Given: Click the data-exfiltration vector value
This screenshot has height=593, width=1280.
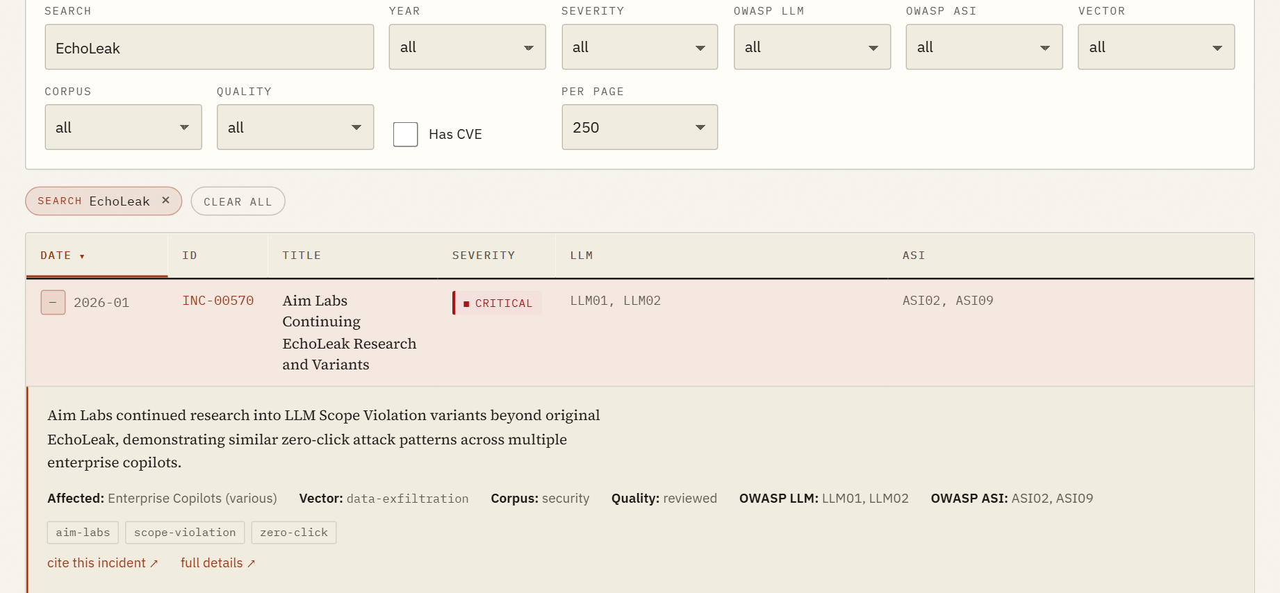Looking at the screenshot, I should (407, 499).
